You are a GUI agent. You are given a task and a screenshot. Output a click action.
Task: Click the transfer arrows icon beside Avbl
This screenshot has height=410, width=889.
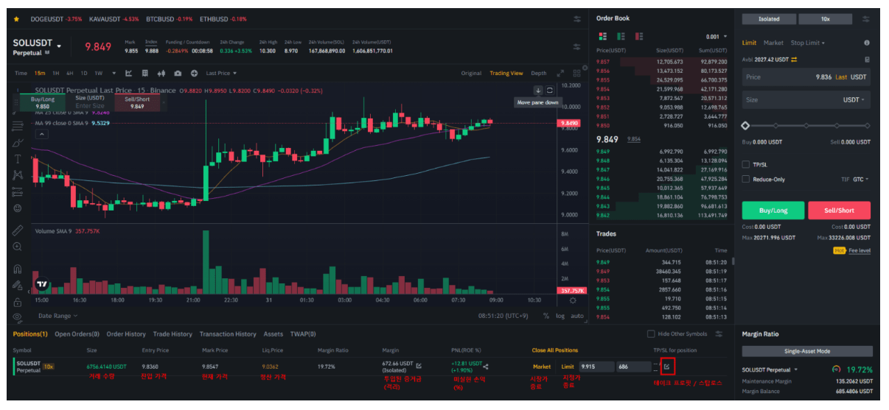(x=795, y=60)
